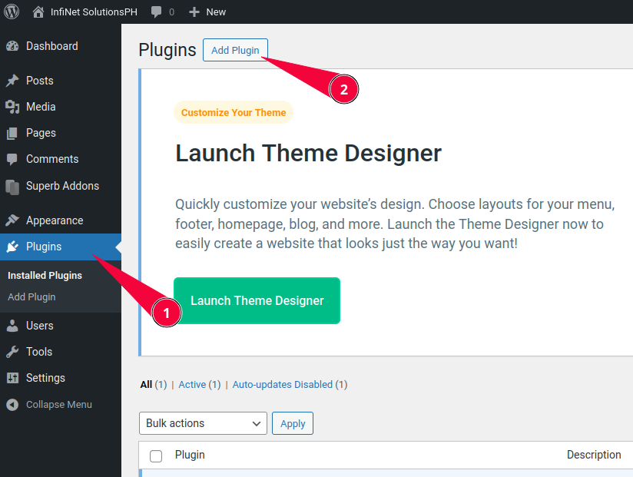Open Superb Addons menu item
This screenshot has width=633, height=477.
tap(61, 186)
